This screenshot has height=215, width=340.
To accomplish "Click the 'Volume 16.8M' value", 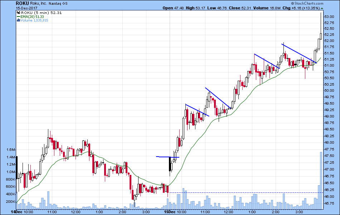I will [267, 8].
